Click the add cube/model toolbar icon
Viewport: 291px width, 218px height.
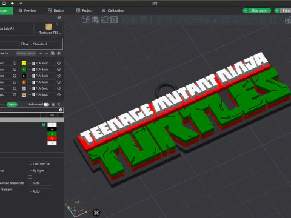(x=85, y=19)
